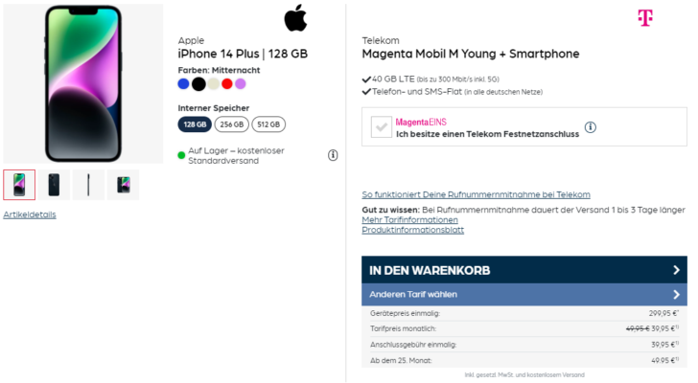View the iPhone back-side thumbnail
Screen dimensions: 698x383
54,185
